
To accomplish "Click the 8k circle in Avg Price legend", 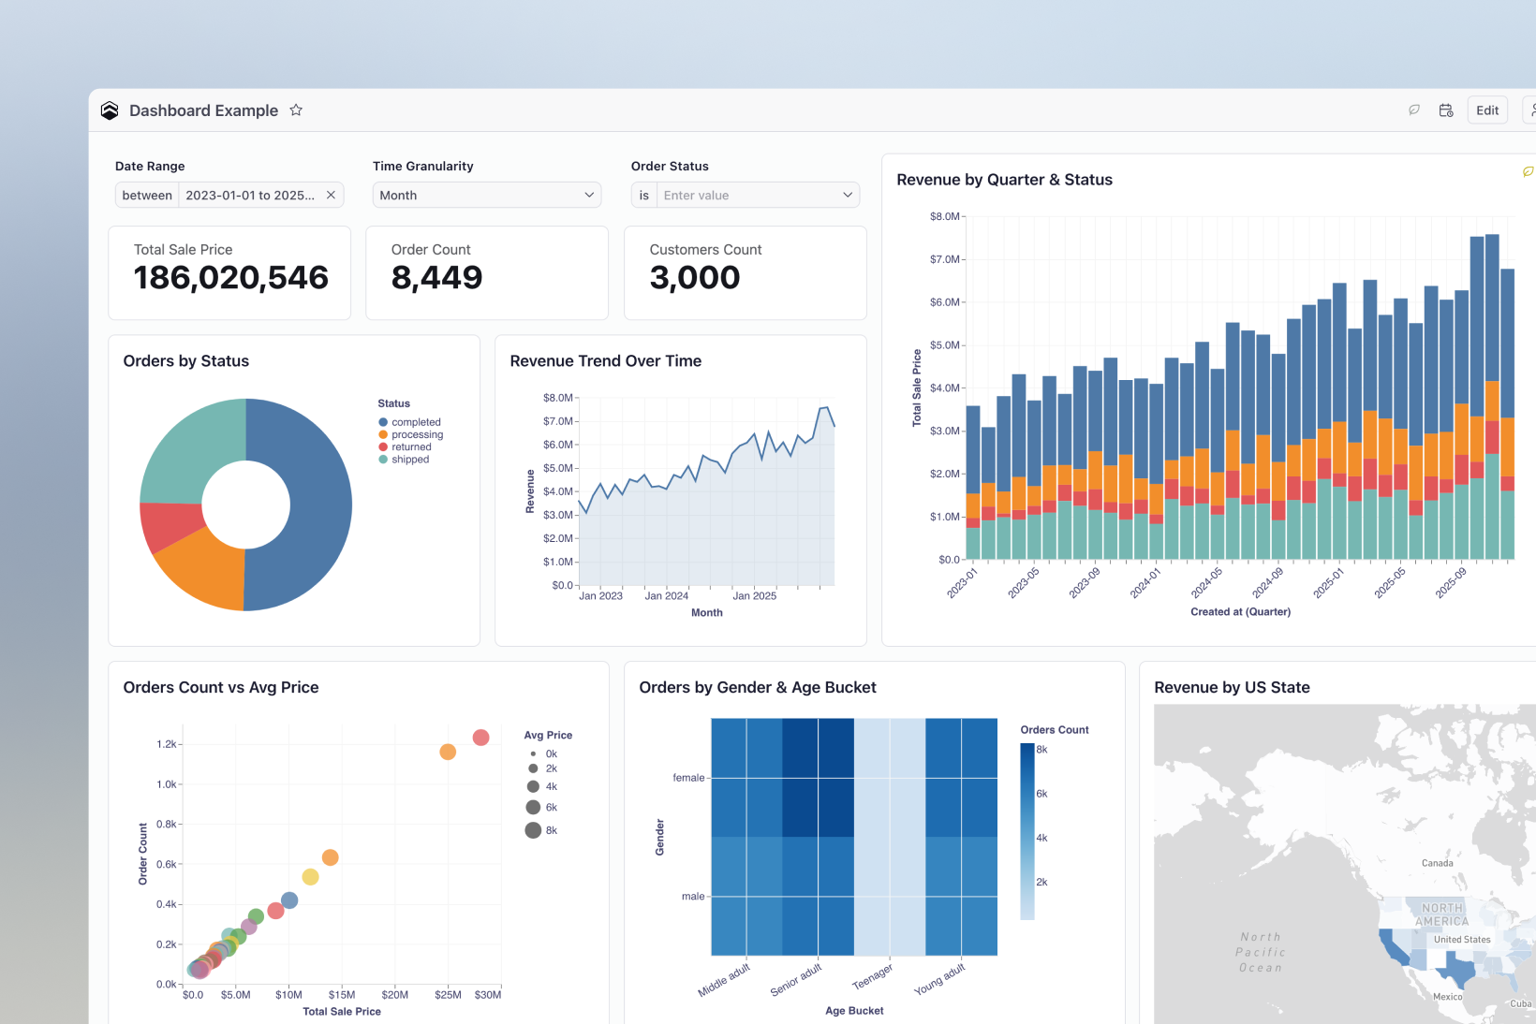I will [x=533, y=830].
